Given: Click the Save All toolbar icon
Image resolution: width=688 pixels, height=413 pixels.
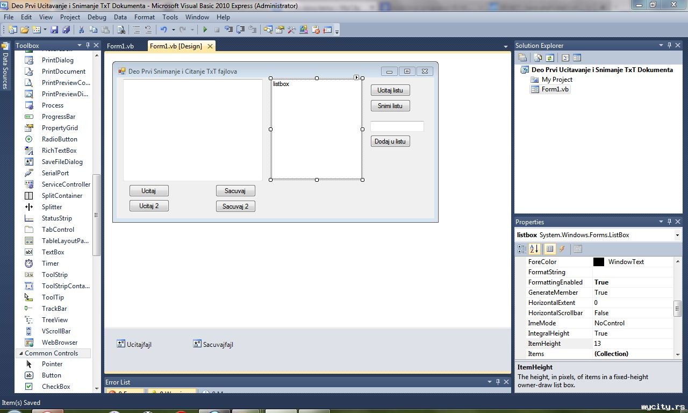Looking at the screenshot, I should click(66, 30).
